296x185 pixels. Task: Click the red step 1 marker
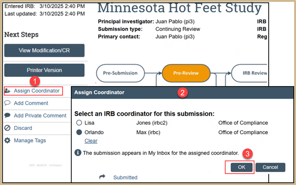point(36,81)
